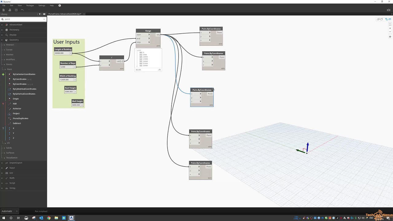Click the Open file toolbar icon
Screen dimensions: 393x221
(x=10, y=10)
